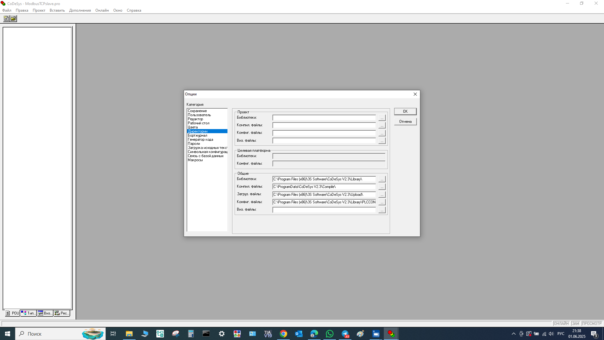
Task: Confirm options with OK button
Action: click(405, 111)
